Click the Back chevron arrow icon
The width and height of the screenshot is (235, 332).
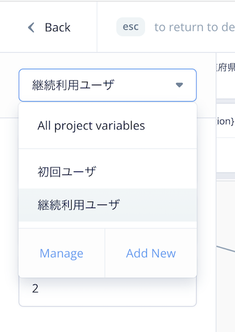point(31,28)
